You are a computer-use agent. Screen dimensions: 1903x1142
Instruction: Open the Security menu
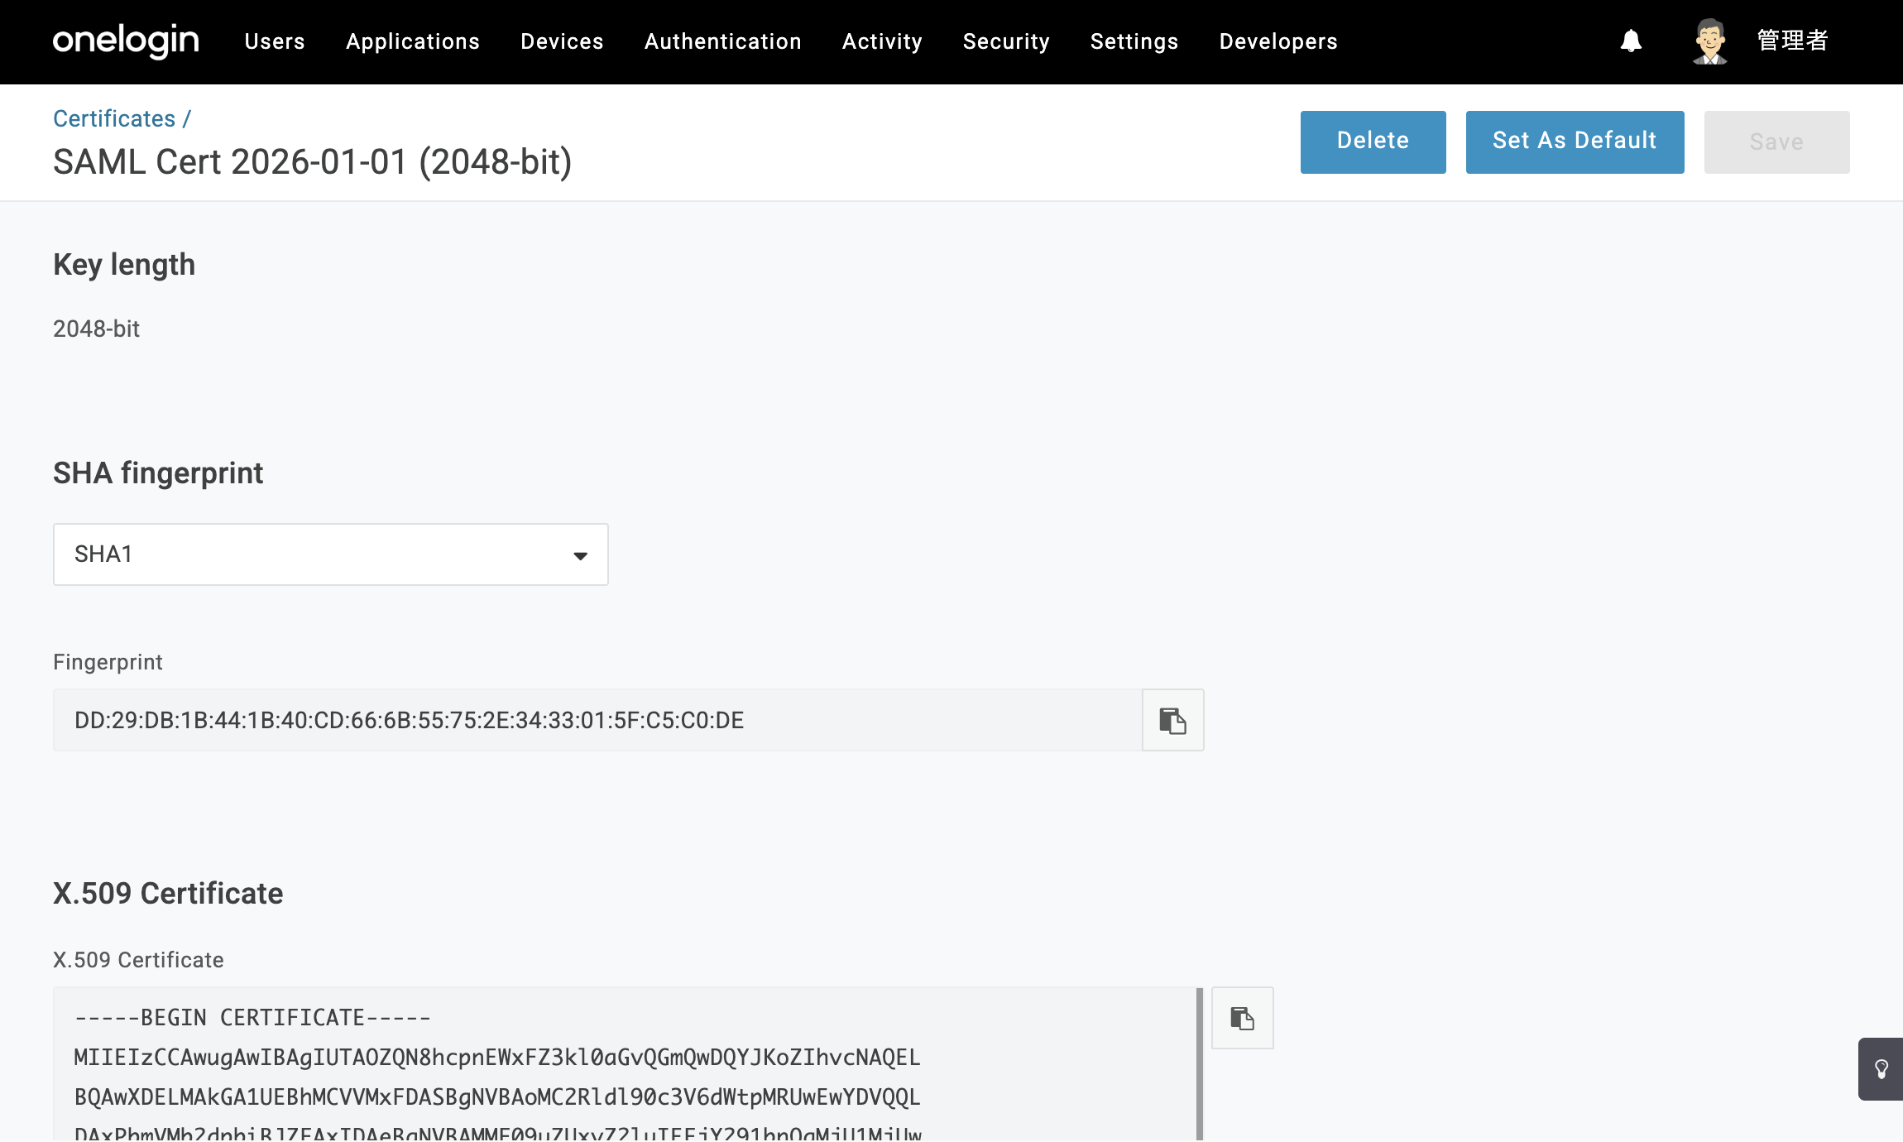click(x=1006, y=41)
